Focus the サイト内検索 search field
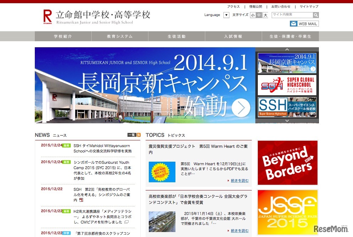353x237 pixels. 292,15
